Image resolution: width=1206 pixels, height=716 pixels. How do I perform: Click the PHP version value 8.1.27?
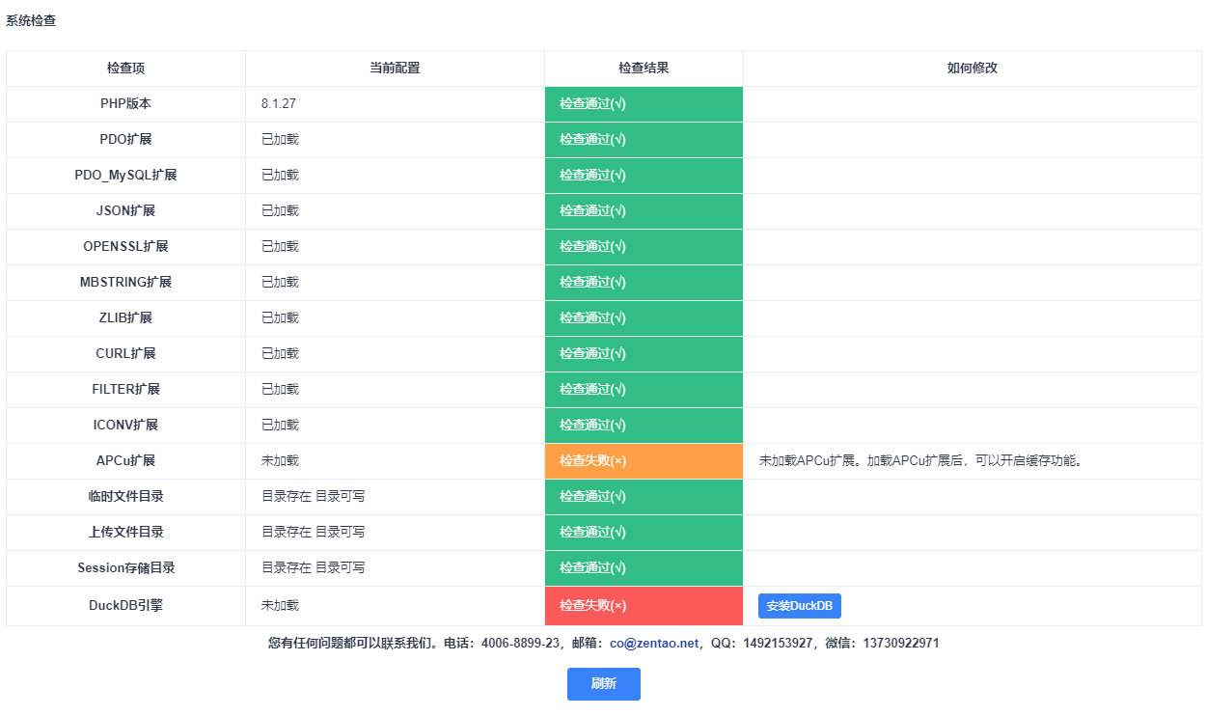pos(279,104)
